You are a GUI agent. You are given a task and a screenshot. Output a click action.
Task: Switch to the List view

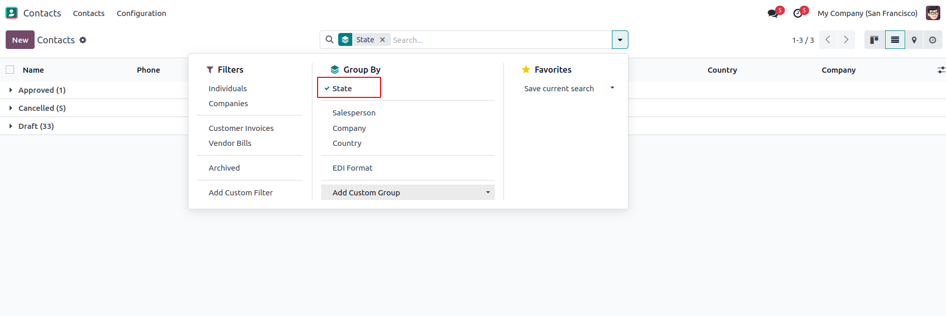click(x=895, y=40)
